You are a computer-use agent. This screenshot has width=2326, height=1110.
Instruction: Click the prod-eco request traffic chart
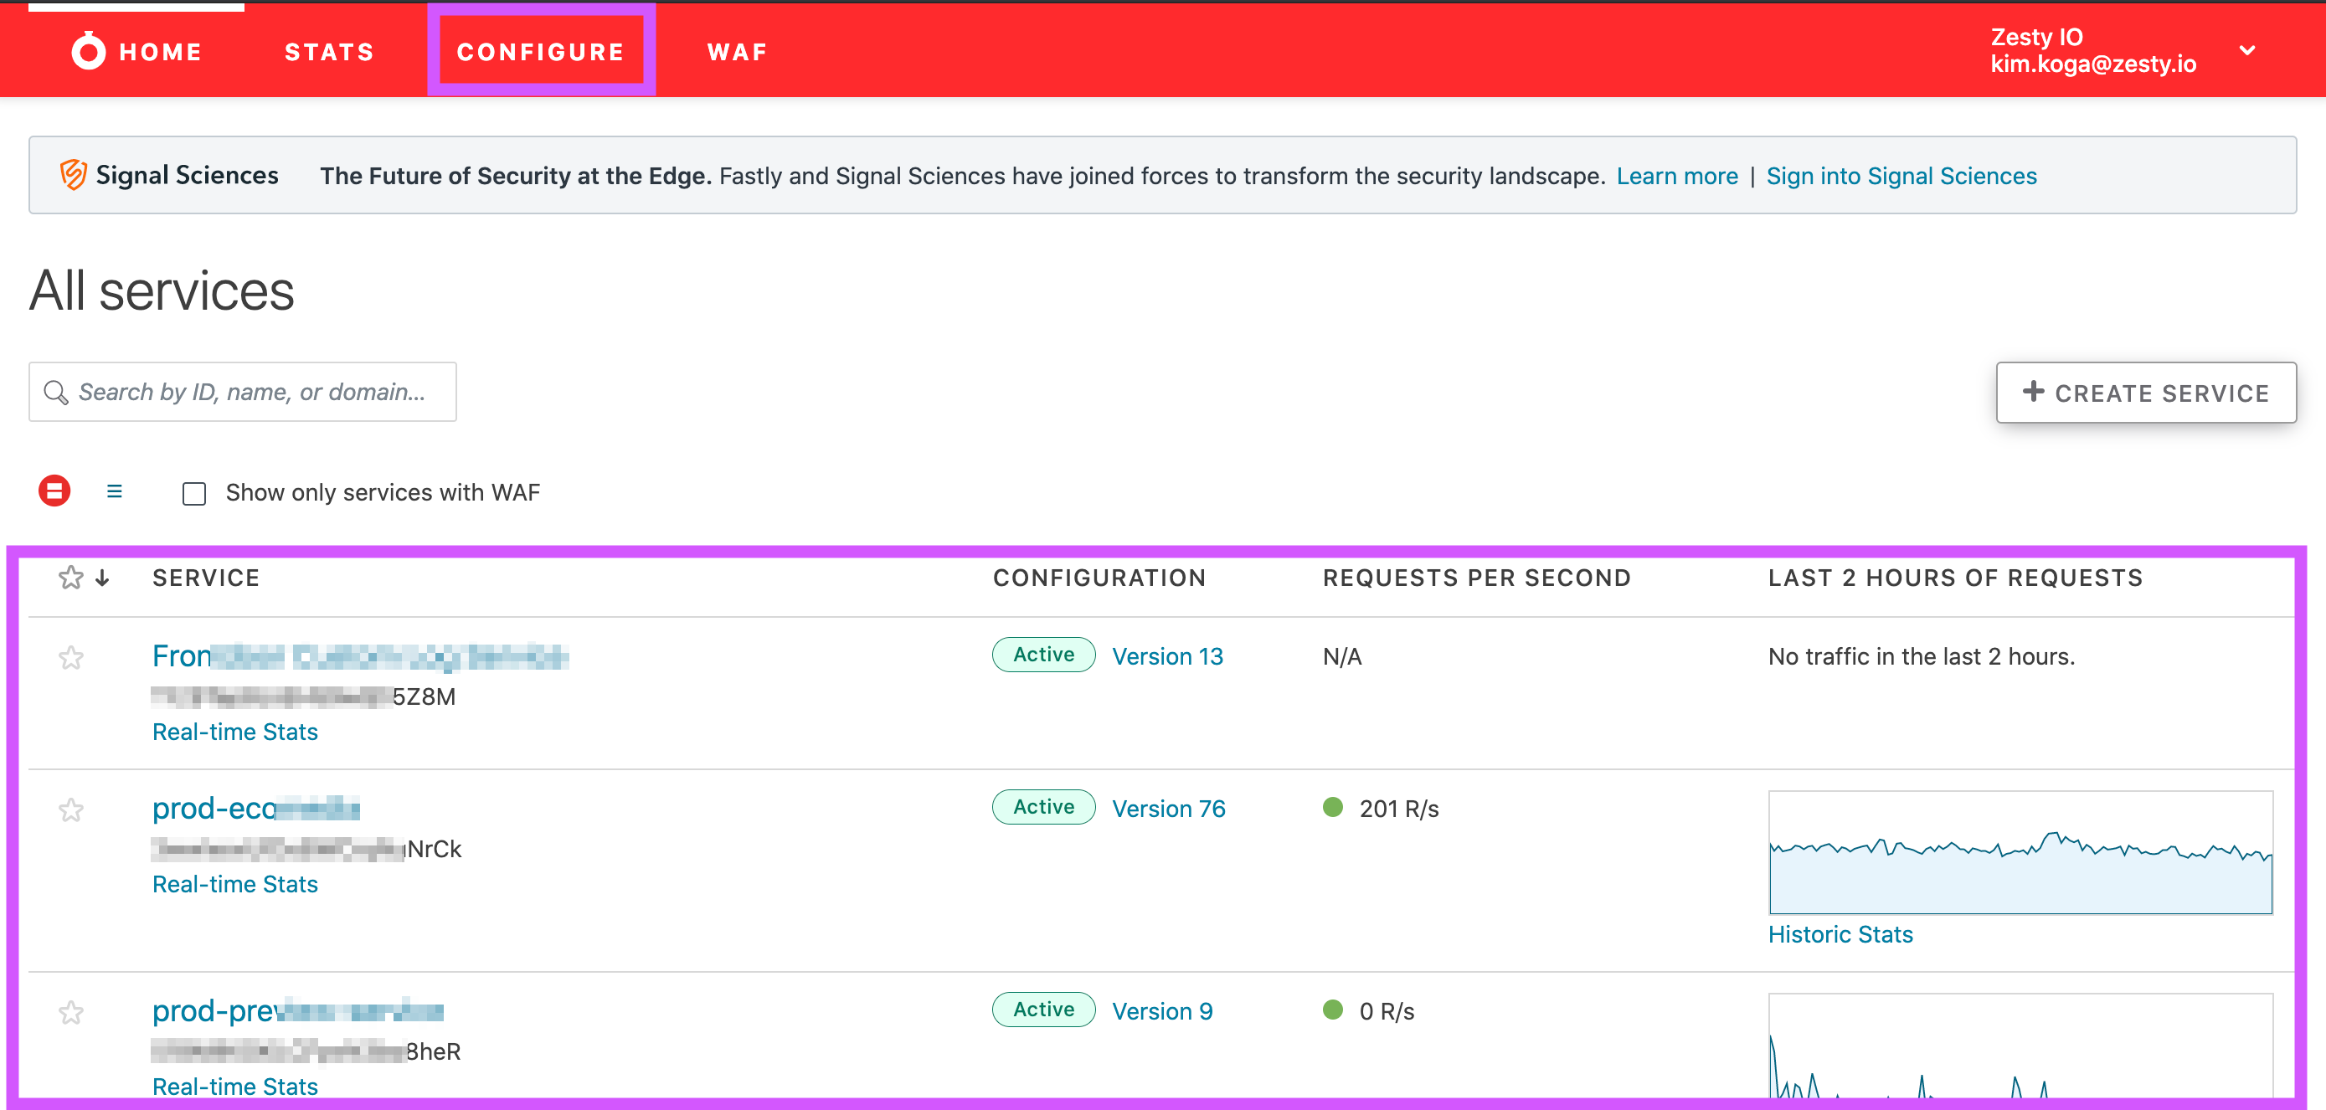pyautogui.click(x=2020, y=853)
